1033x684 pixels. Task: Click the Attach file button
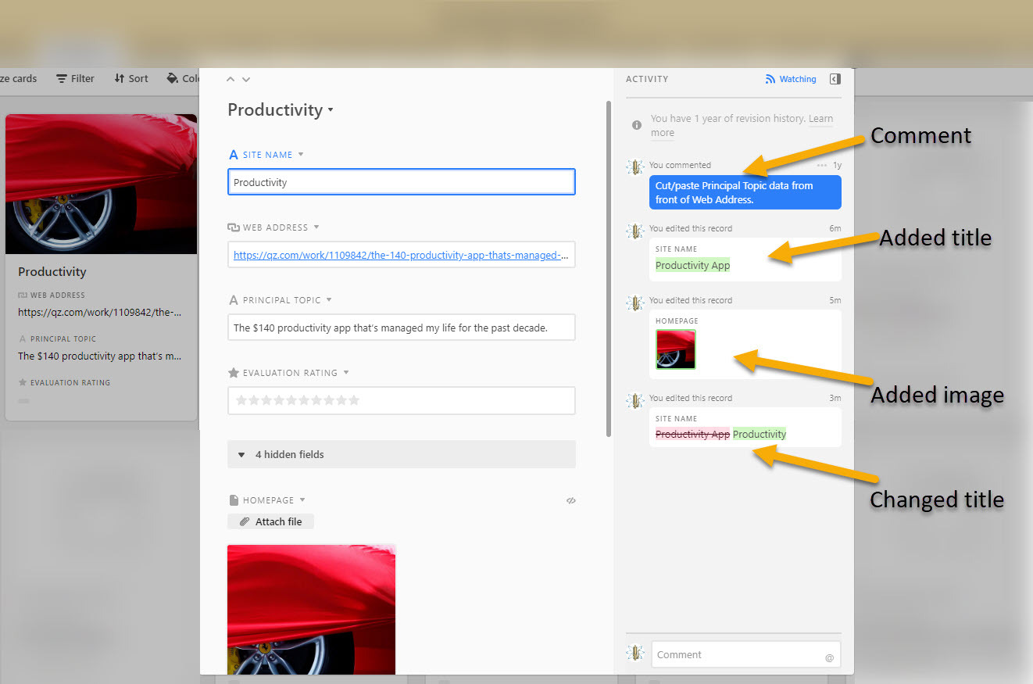point(270,521)
